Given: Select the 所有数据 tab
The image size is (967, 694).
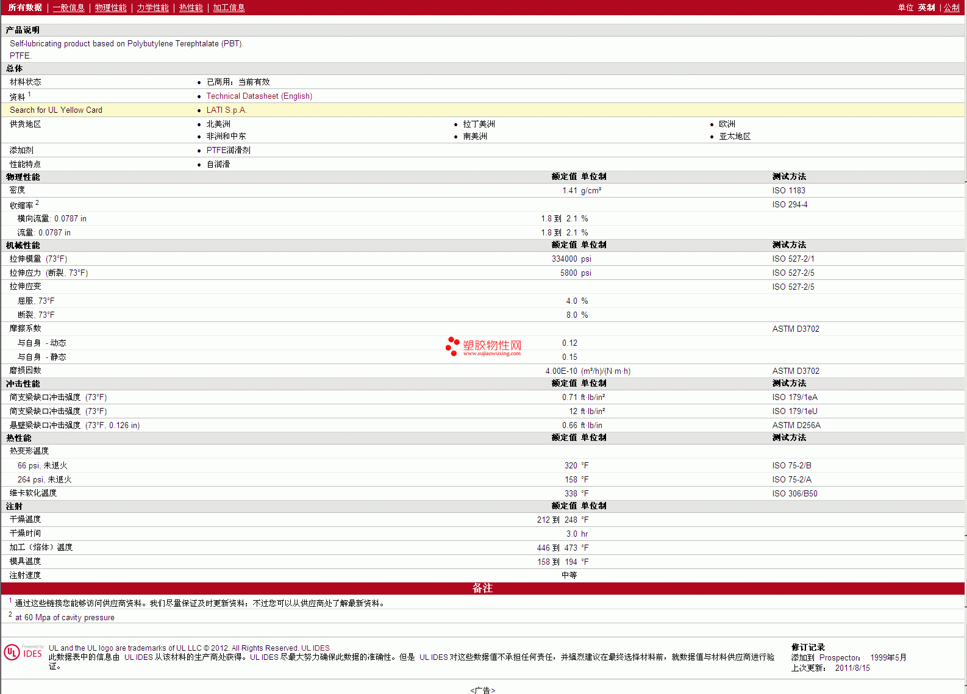Looking at the screenshot, I should pos(25,8).
